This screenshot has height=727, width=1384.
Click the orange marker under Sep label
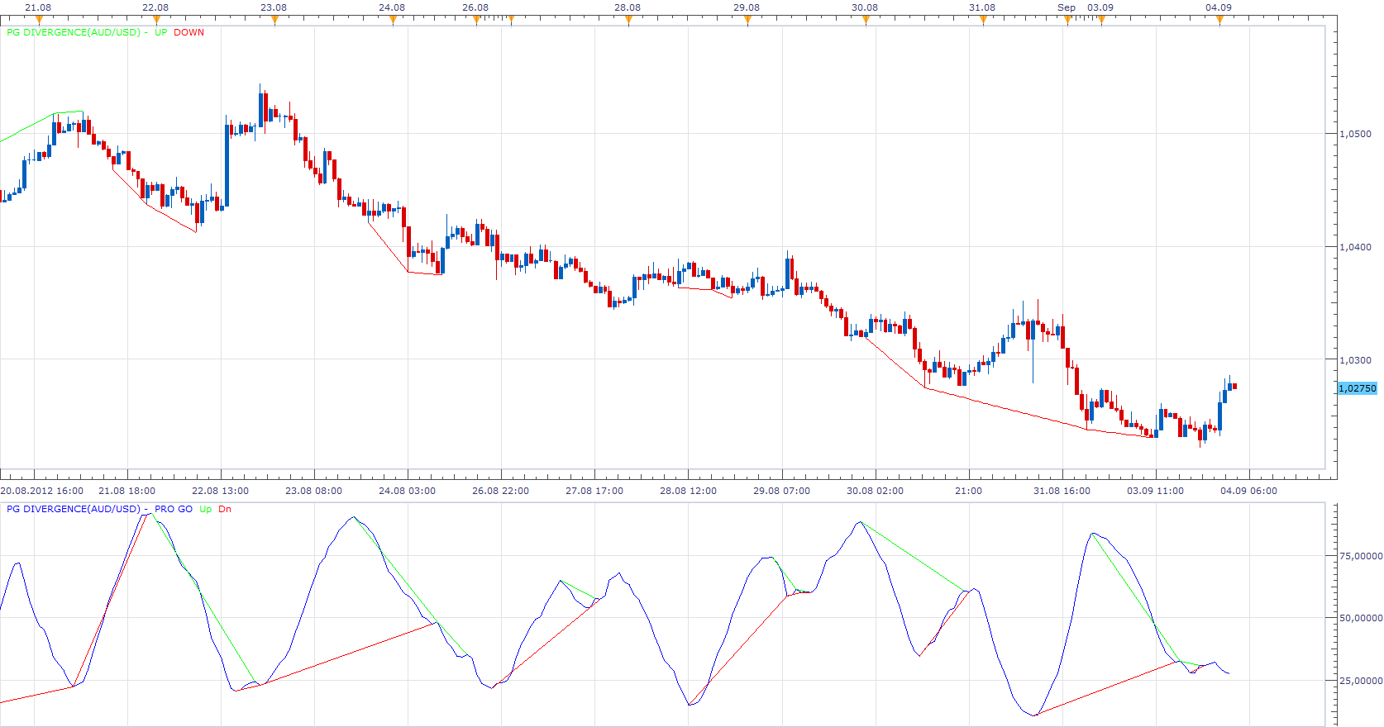pos(1067,20)
